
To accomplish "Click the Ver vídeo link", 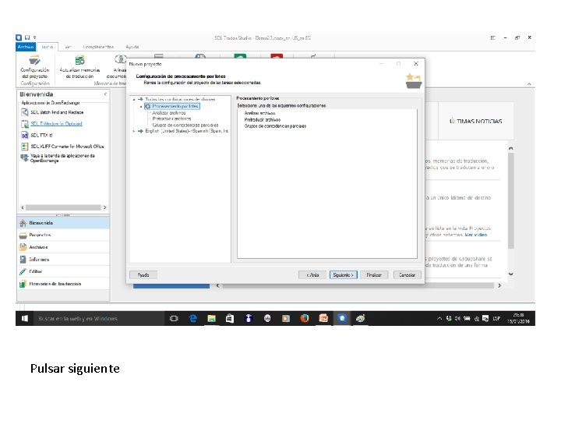I will click(x=476, y=235).
